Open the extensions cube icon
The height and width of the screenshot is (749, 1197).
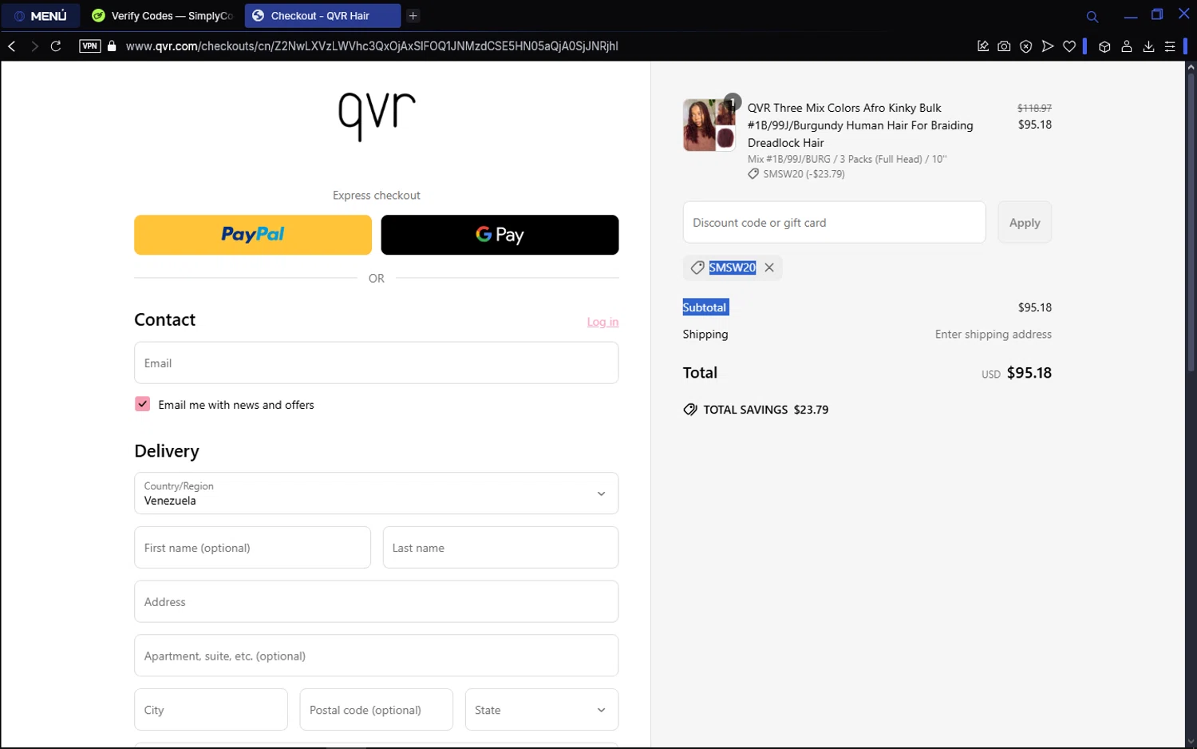click(1104, 46)
